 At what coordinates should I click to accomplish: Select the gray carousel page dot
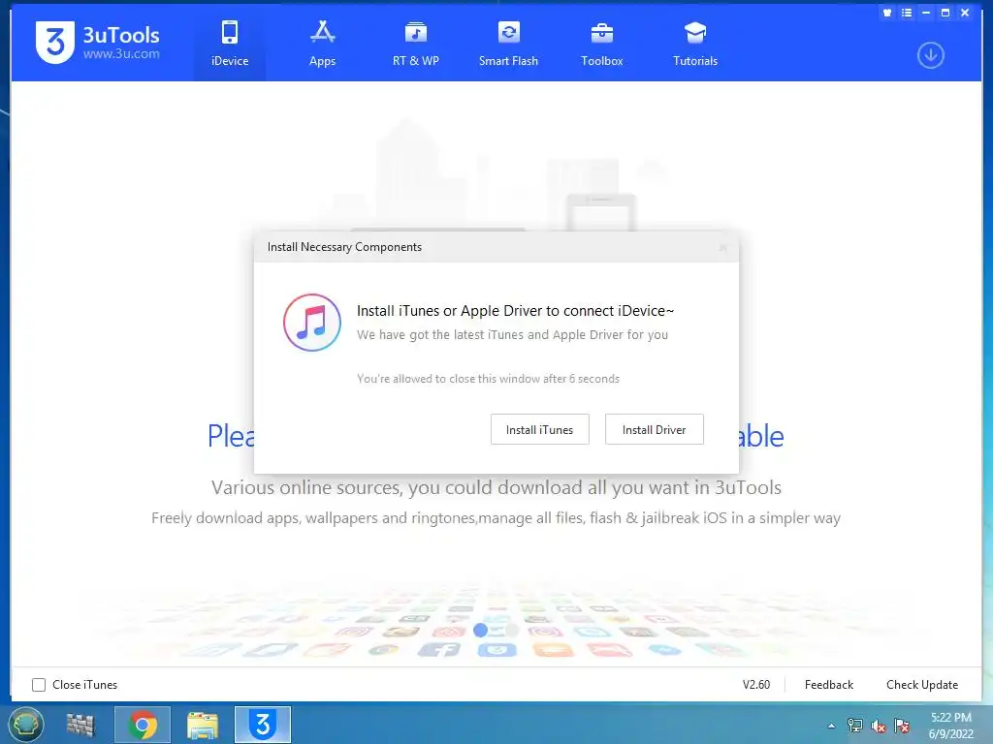pos(512,630)
